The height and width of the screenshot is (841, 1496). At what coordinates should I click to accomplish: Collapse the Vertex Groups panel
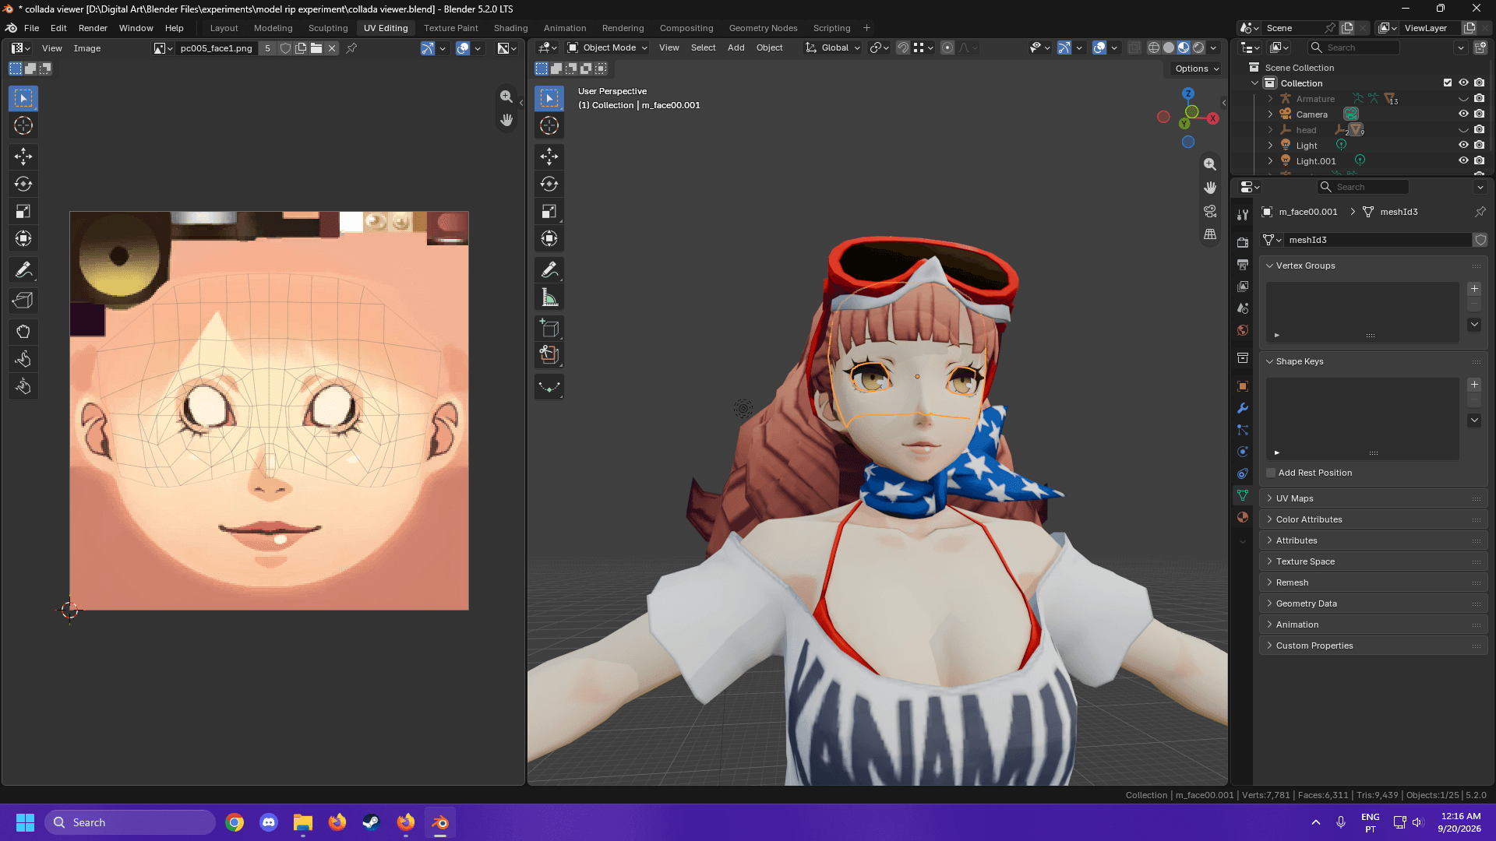point(1373,266)
